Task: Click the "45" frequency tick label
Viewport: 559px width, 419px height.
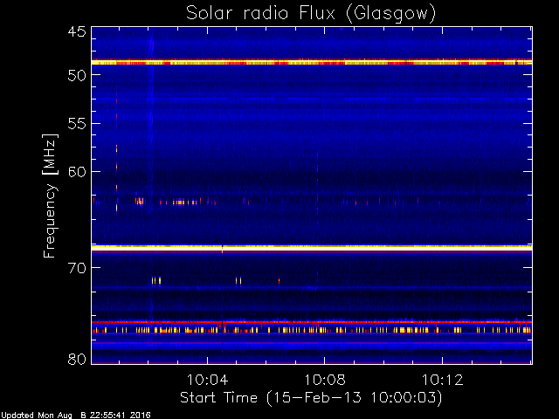Action: pos(77,32)
